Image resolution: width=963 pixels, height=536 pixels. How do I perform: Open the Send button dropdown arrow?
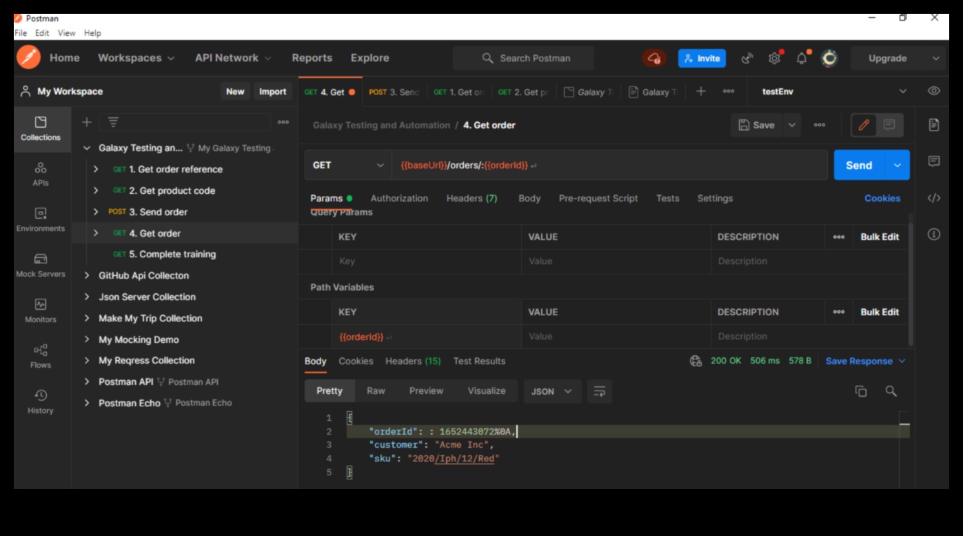tap(898, 165)
